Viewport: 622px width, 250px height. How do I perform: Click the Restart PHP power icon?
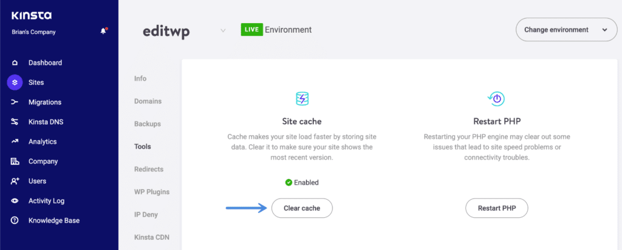tap(496, 98)
